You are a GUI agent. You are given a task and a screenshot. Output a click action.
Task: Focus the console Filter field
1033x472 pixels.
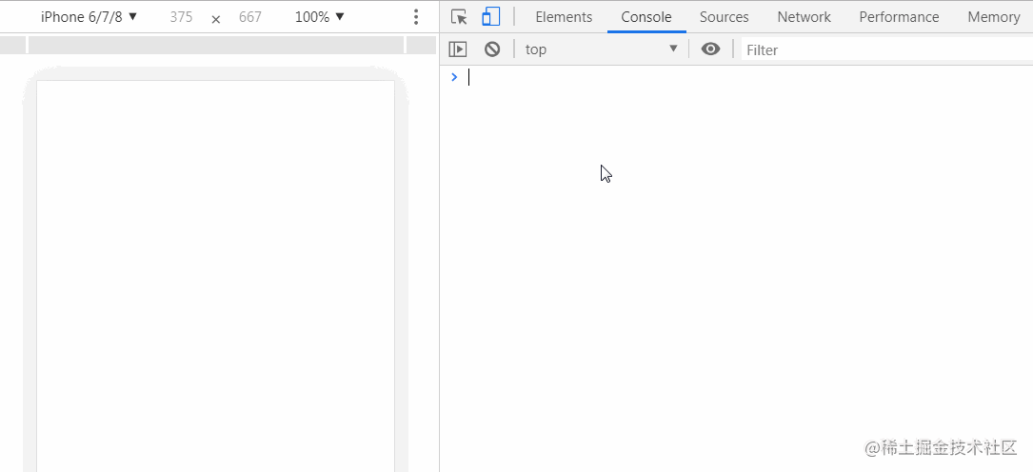point(886,49)
